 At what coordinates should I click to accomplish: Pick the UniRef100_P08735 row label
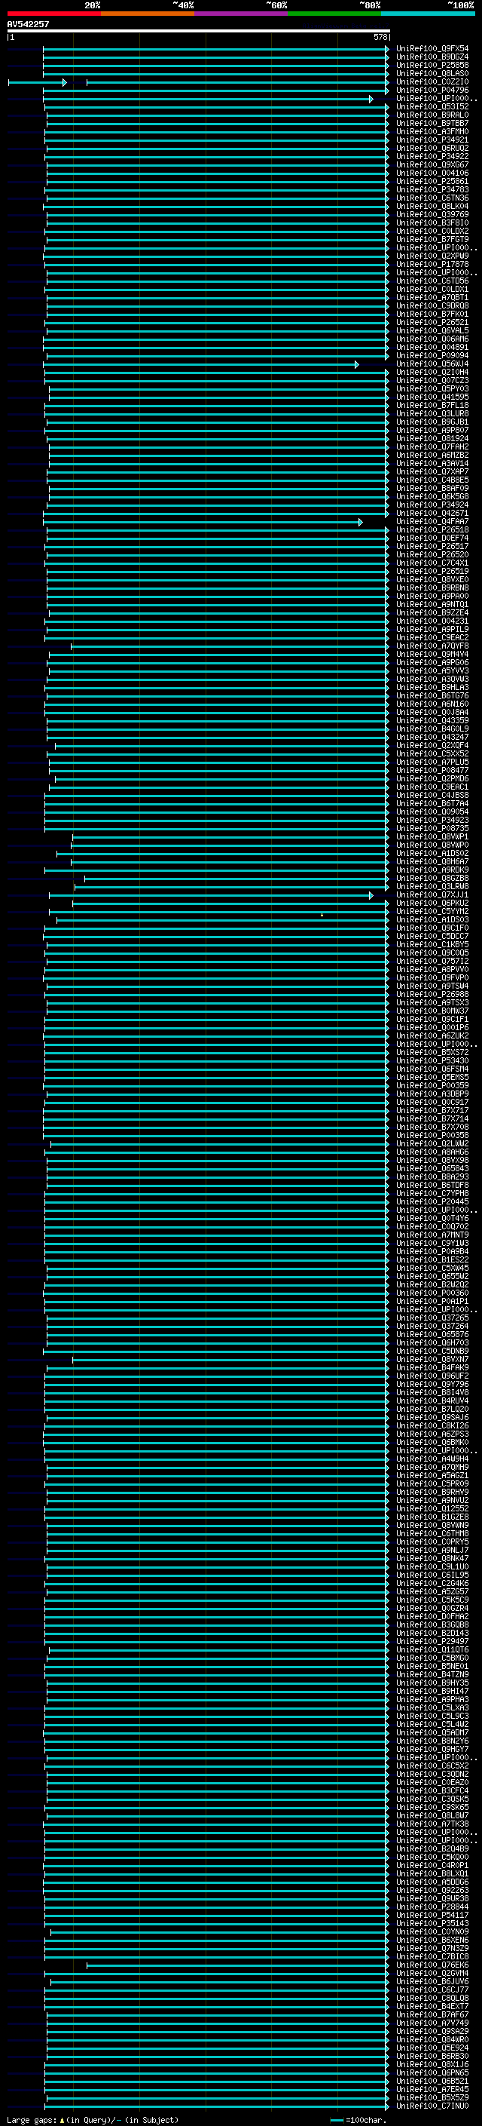pyautogui.click(x=432, y=828)
